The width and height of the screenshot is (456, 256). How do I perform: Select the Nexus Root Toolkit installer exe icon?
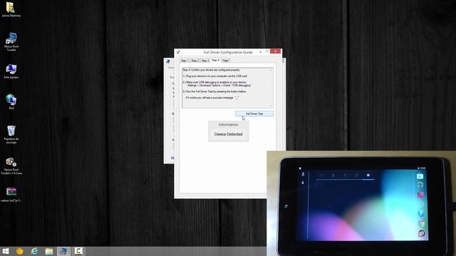[11, 166]
